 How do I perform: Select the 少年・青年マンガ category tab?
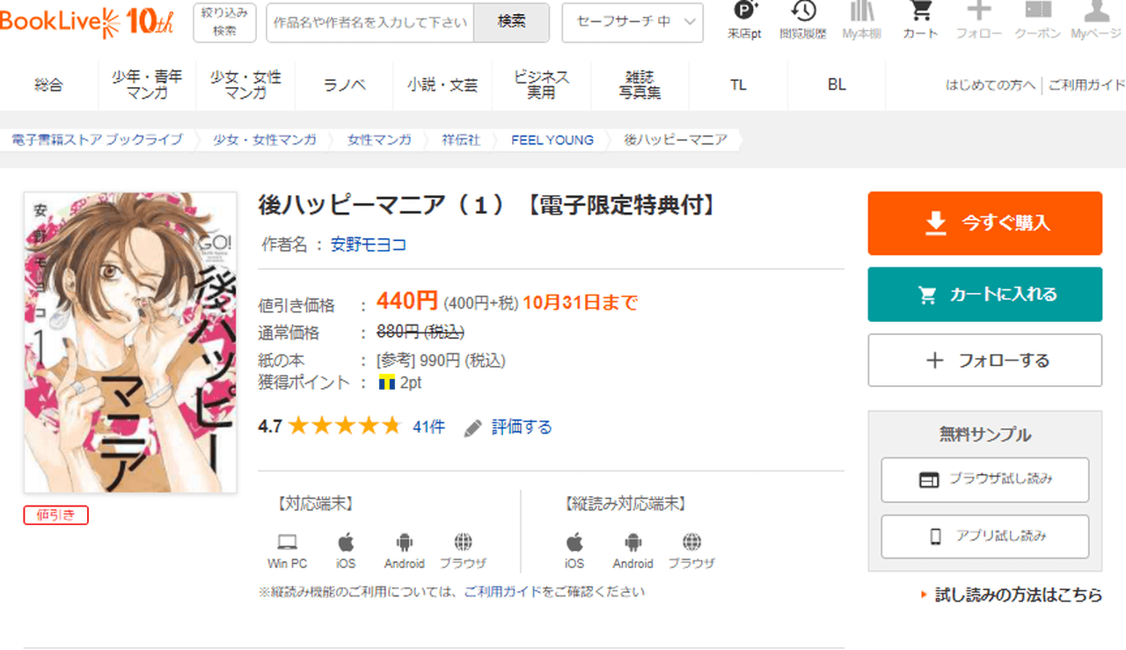click(148, 85)
